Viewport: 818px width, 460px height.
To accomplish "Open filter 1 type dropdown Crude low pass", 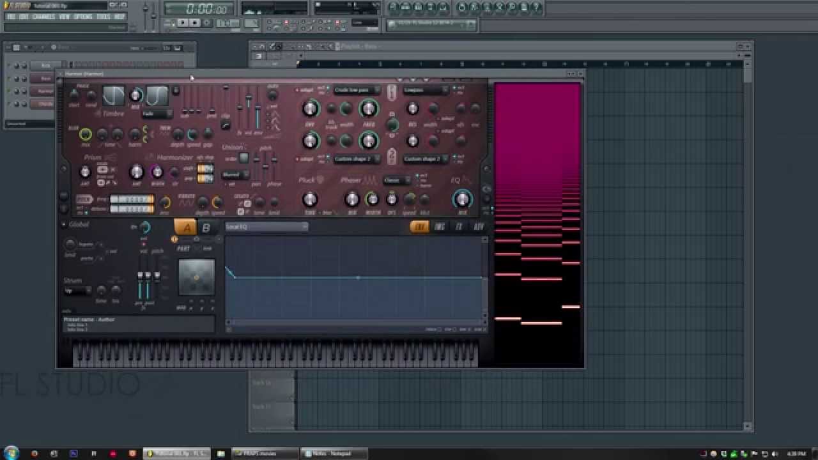I will pyautogui.click(x=357, y=90).
